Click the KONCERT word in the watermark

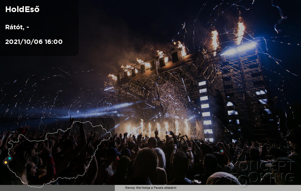pyautogui.click(x=262, y=166)
